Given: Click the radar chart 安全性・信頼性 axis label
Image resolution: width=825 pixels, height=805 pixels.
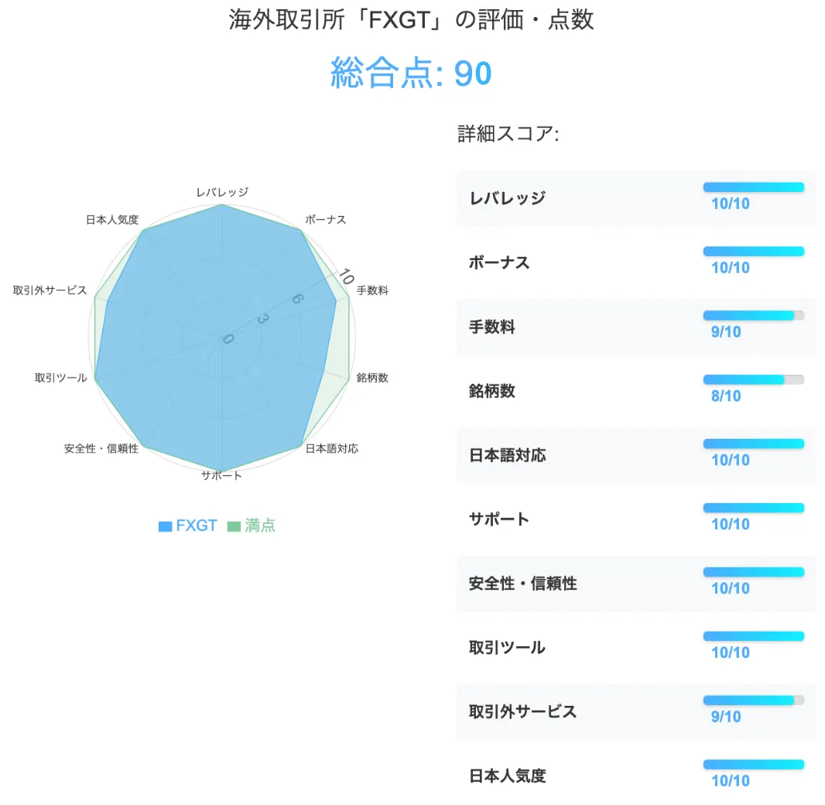Looking at the screenshot, I should (x=101, y=449).
